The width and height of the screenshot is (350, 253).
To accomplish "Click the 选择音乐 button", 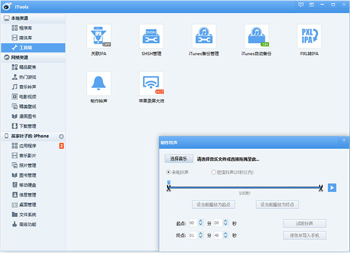I will [x=179, y=158].
